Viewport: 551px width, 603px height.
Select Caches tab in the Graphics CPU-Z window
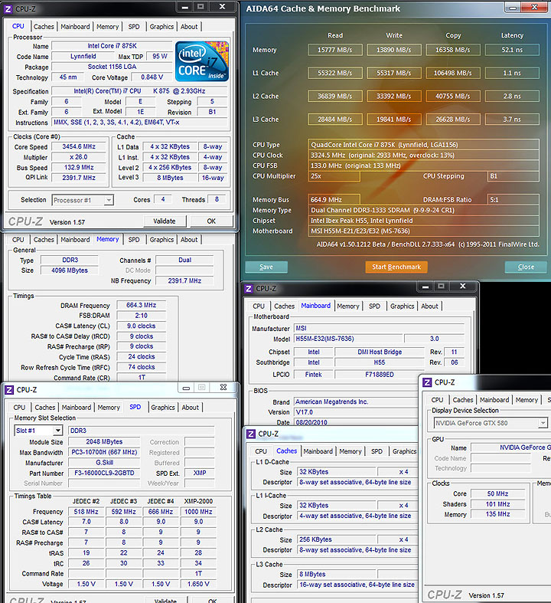pos(463,400)
